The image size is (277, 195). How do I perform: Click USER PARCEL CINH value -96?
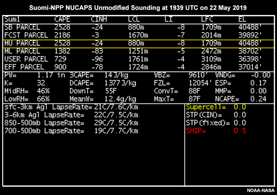pyautogui.click(x=97, y=59)
